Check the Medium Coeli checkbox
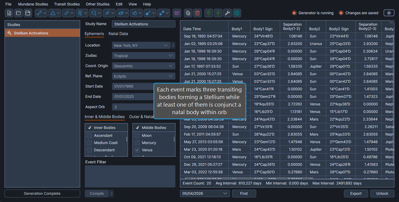Image resolution: width=399 pixels, height=202 pixels. pos(89,143)
